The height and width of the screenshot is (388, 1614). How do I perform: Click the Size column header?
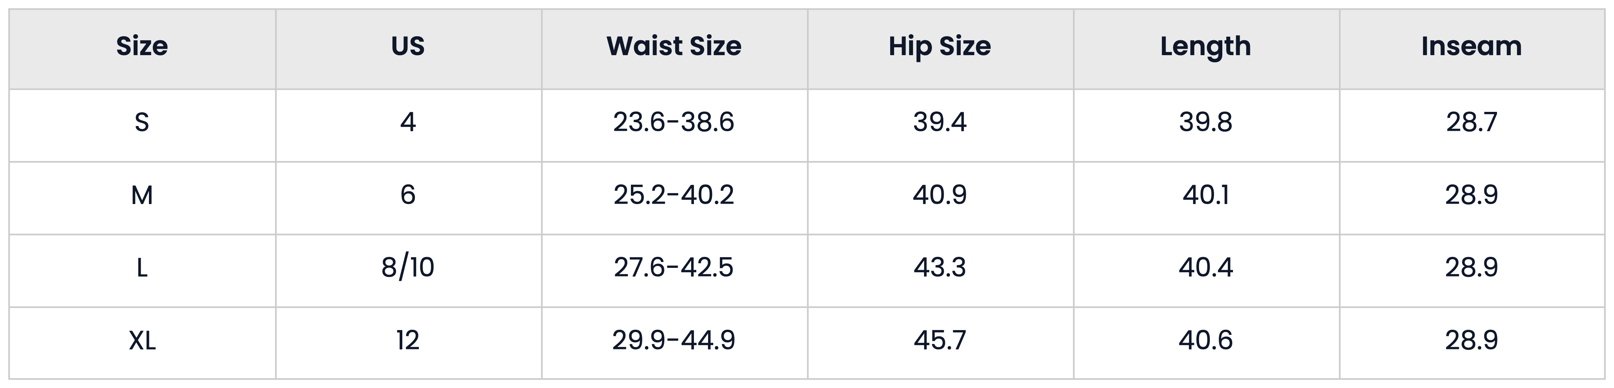[x=142, y=49]
